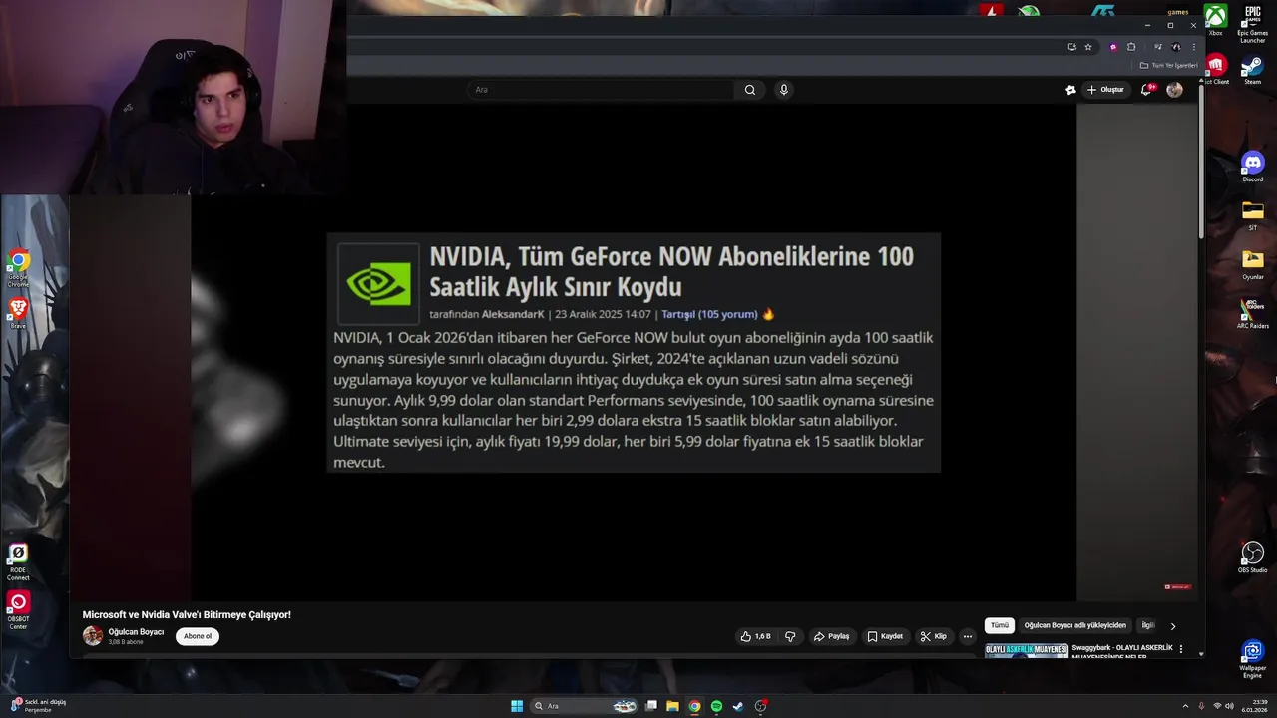Click the YouTube search magnifier button
Image resolution: width=1277 pixels, height=718 pixels.
tap(750, 90)
